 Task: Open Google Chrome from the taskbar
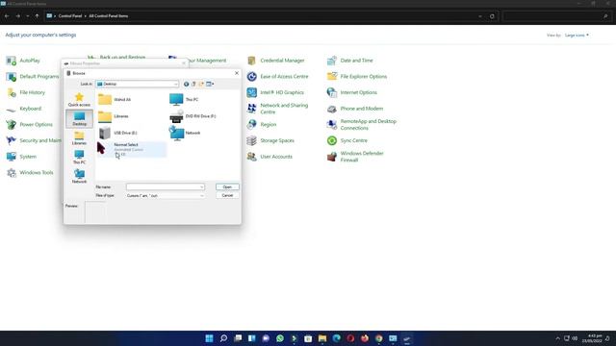pos(378,338)
